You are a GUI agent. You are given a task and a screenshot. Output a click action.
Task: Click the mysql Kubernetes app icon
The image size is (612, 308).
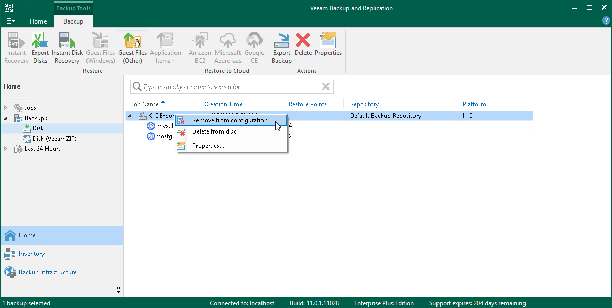pos(150,126)
